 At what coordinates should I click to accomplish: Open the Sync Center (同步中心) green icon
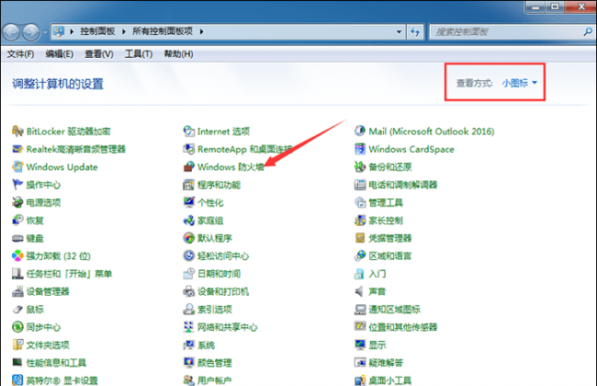pyautogui.click(x=17, y=327)
